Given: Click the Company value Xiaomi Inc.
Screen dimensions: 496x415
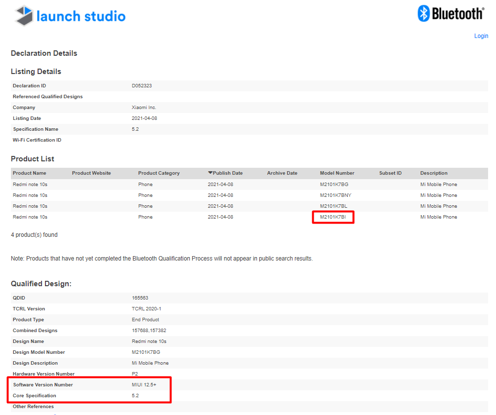Looking at the screenshot, I should (x=143, y=107).
